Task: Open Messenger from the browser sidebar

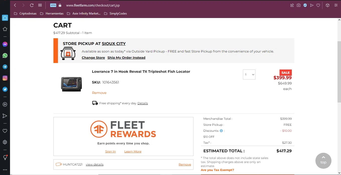Action: [5, 44]
